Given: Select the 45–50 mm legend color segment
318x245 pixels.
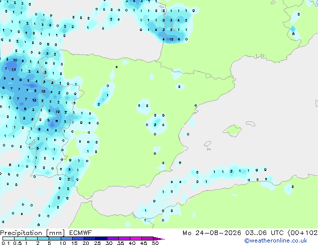Looking at the screenshot, I should click(x=147, y=238).
